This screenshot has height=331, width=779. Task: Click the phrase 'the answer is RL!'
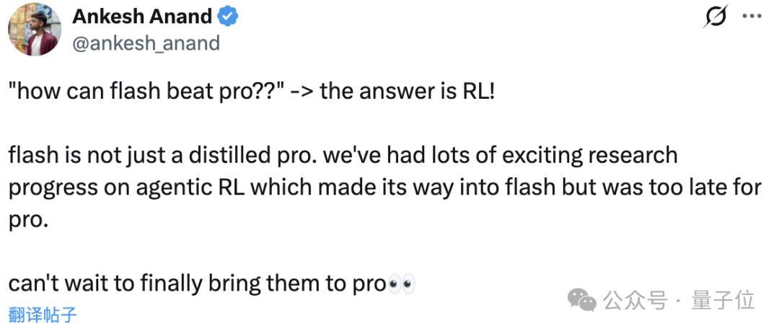point(408,92)
